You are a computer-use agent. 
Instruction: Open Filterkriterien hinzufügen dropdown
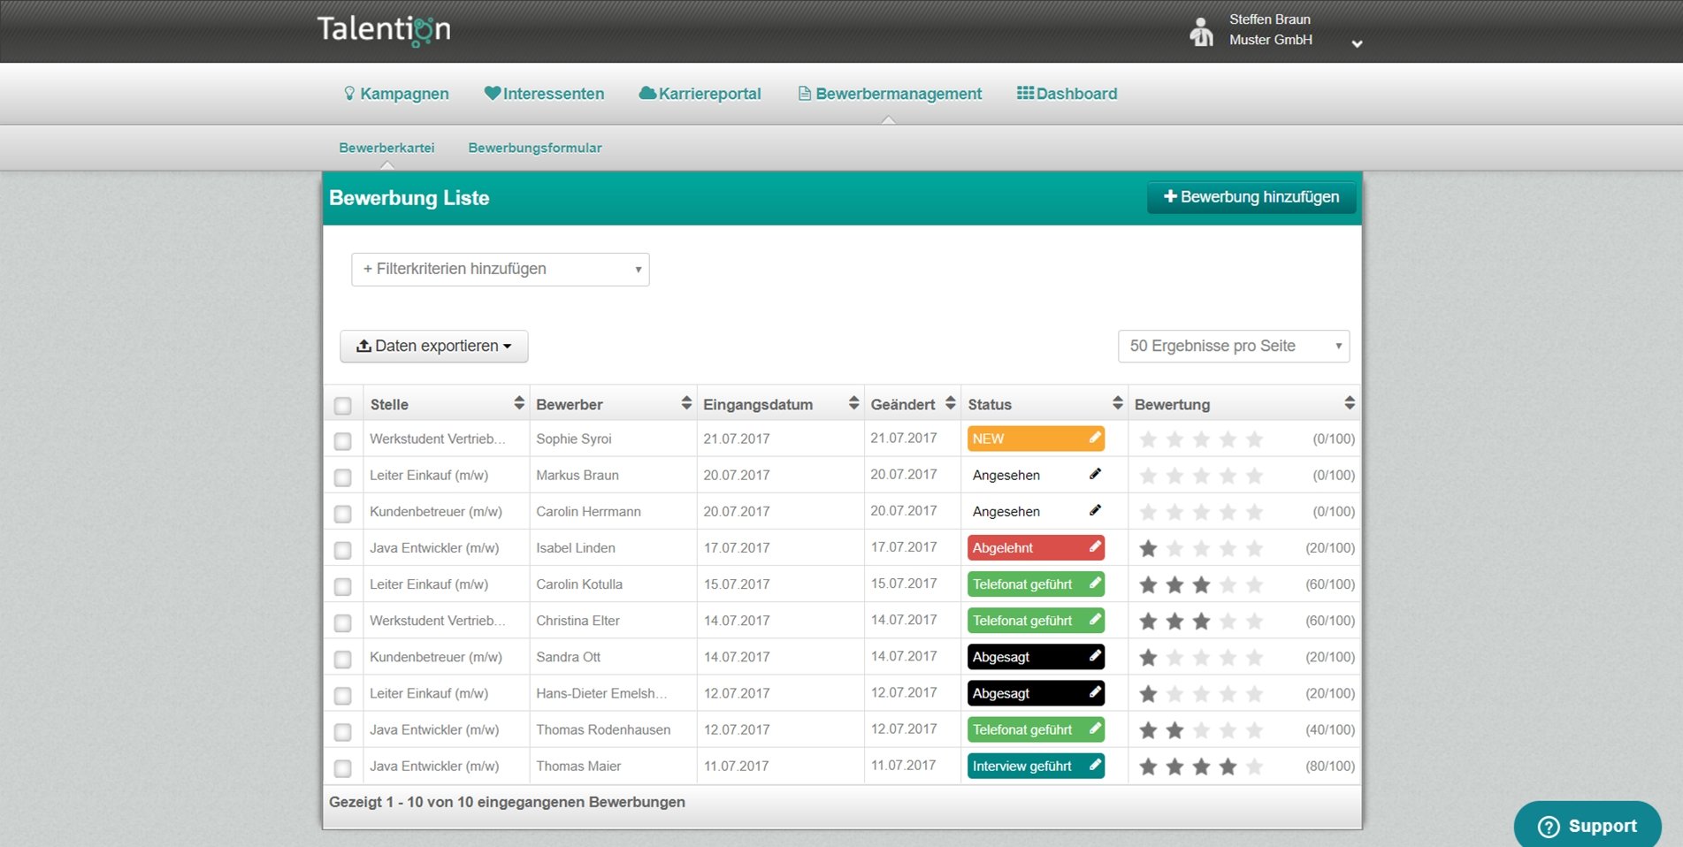click(x=501, y=269)
